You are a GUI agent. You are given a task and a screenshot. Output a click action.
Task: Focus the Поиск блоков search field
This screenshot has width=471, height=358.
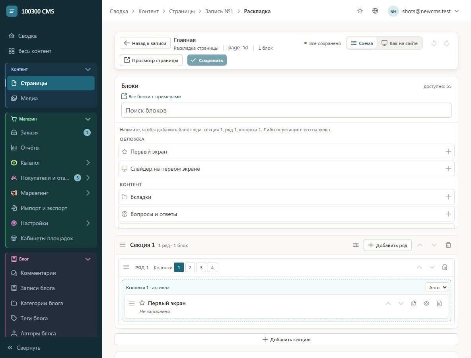pyautogui.click(x=286, y=110)
